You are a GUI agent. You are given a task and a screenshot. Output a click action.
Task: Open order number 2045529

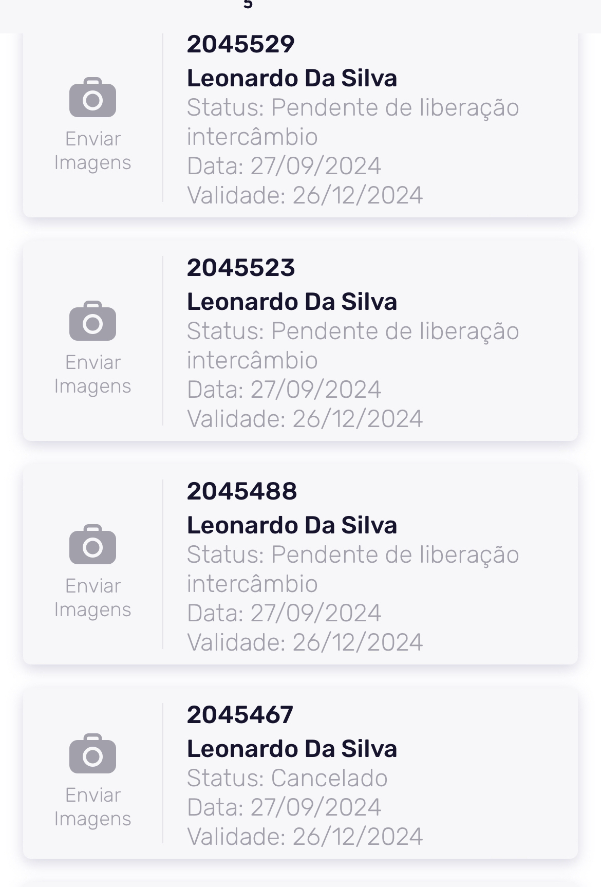(240, 44)
